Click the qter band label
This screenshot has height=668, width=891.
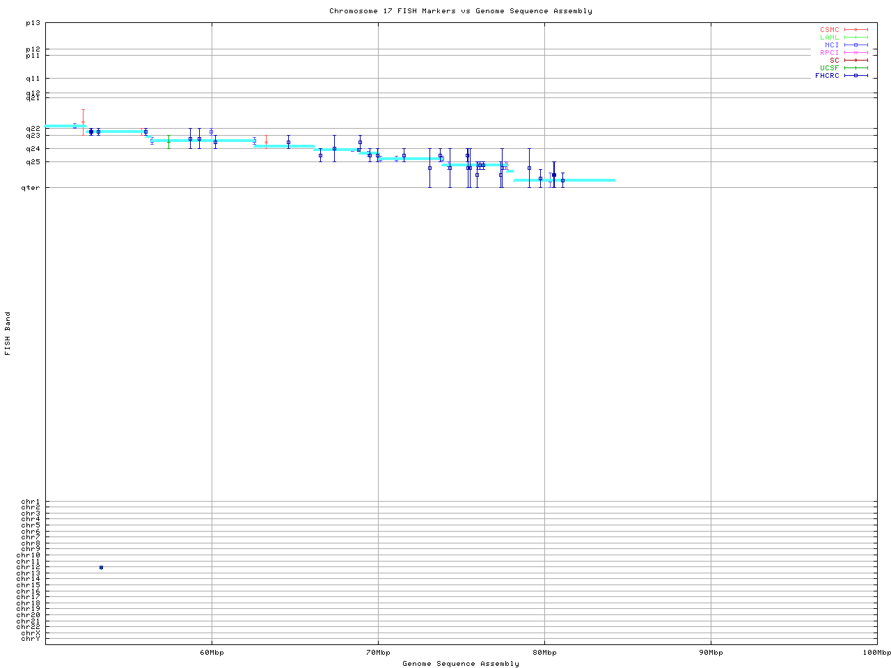point(32,187)
